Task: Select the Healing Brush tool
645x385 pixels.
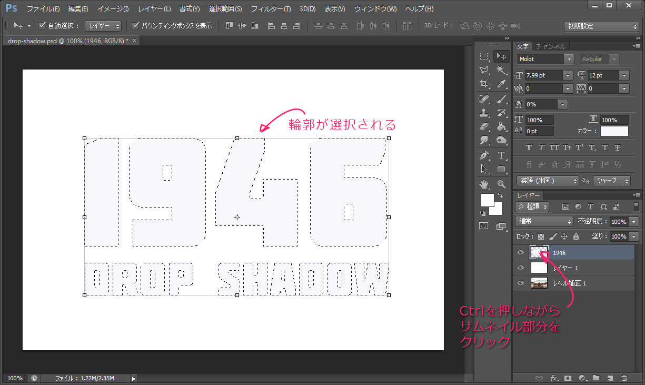Action: coord(484,98)
